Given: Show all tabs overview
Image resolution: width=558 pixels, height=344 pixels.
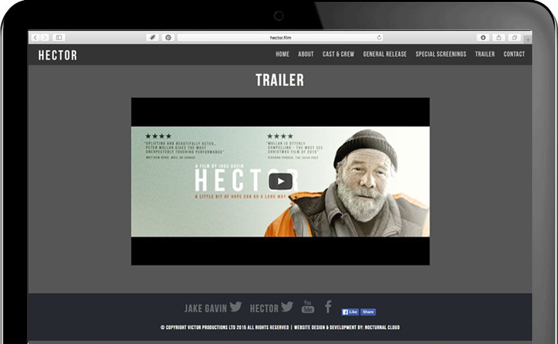Looking at the screenshot, I should click(515, 38).
